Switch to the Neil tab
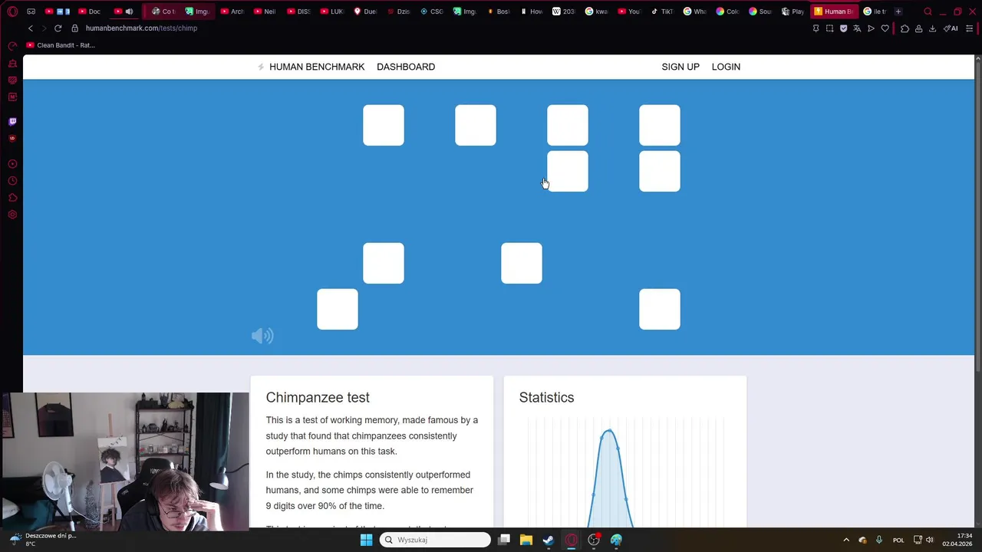The height and width of the screenshot is (552, 982). coord(265,11)
